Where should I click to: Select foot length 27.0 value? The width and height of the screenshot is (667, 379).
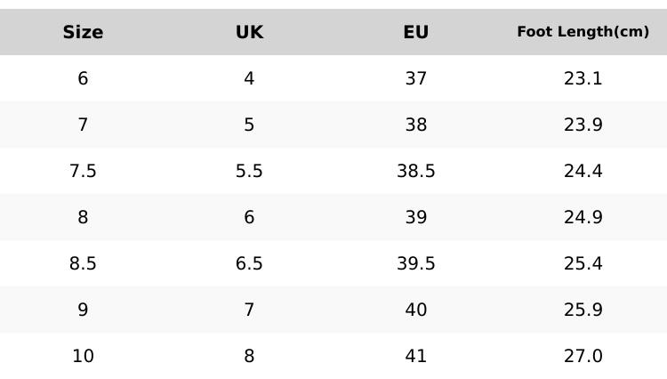pos(583,356)
